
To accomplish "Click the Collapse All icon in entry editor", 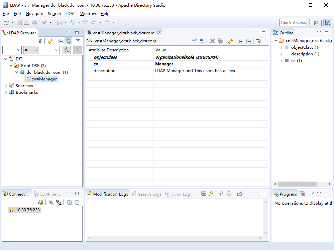I will 249,41.
